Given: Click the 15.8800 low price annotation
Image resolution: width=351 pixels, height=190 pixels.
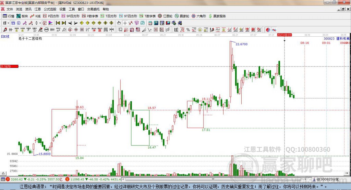Looking at the screenshot, I should 45,154.
